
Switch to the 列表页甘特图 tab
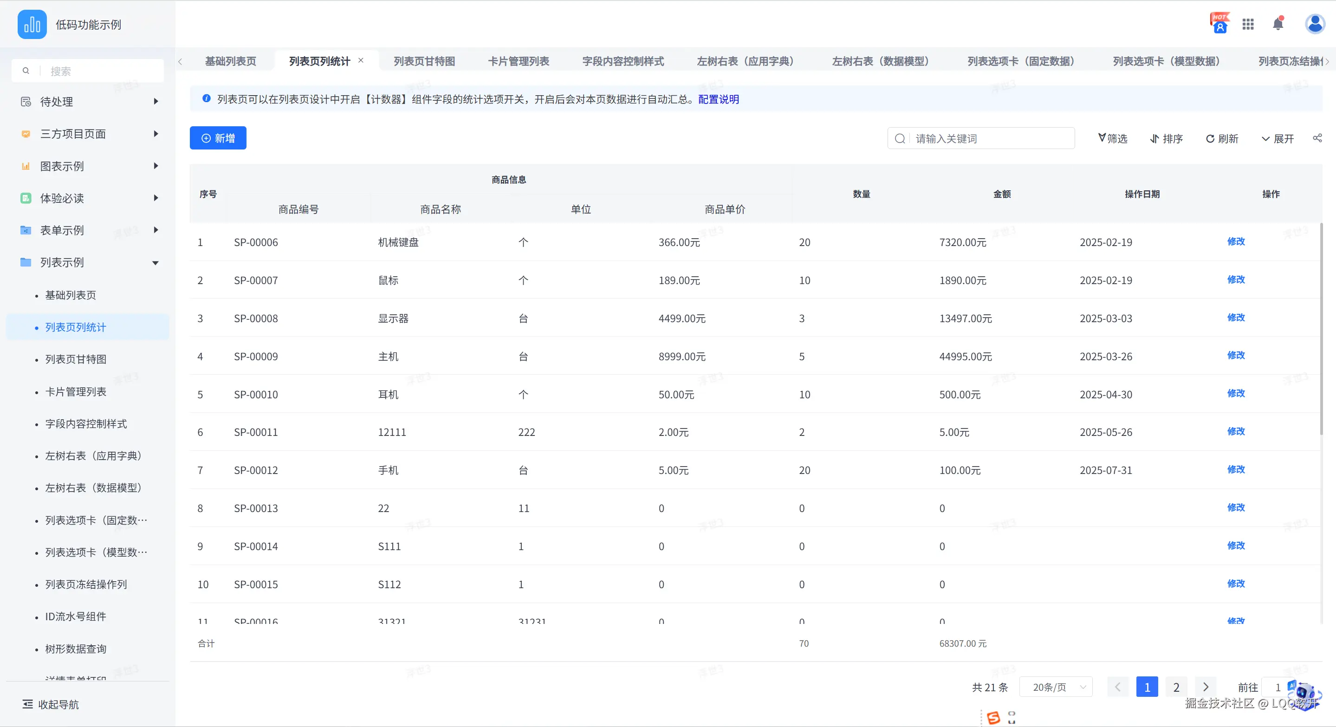(424, 61)
